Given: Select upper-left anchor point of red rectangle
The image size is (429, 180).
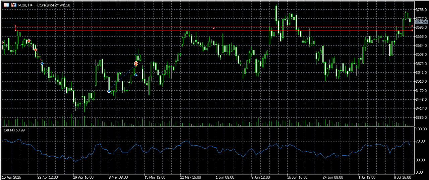Looking at the screenshot, I should [x=15, y=26].
